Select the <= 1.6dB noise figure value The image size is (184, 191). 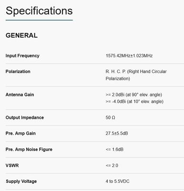(114, 149)
